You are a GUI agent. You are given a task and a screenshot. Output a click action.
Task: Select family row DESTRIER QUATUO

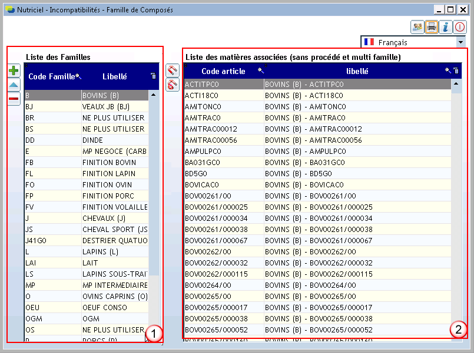(x=87, y=240)
